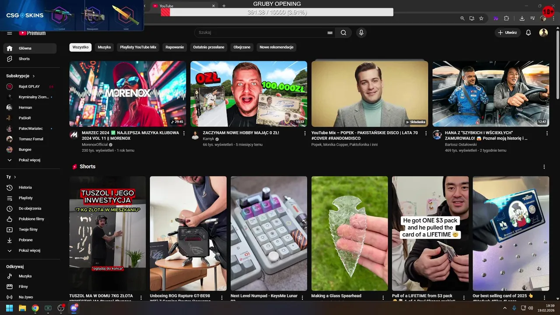The width and height of the screenshot is (560, 315).
Task: Open Next Level Numpad KeysMe short
Action: tap(269, 234)
